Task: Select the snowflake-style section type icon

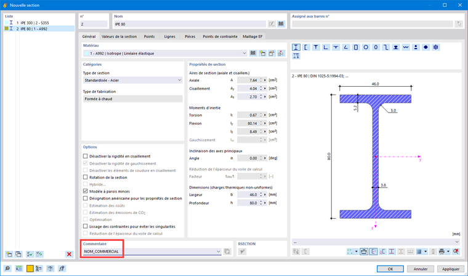Action: click(436, 47)
